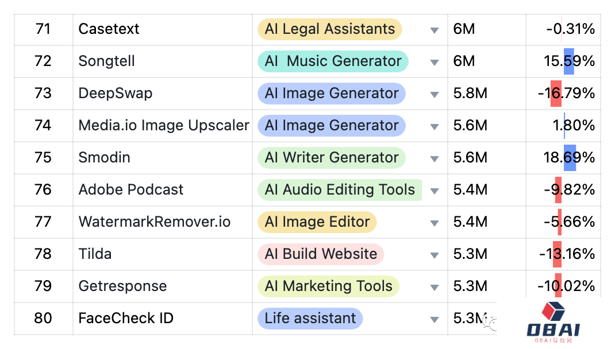This screenshot has width=615, height=349.
Task: Select the 5.3M traffic cell for Tilda
Action: (x=487, y=254)
